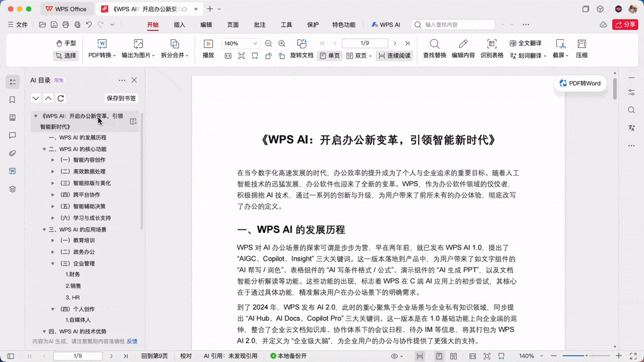Toggle 选择 select mode
The width and height of the screenshot is (644, 362).
(x=66, y=55)
